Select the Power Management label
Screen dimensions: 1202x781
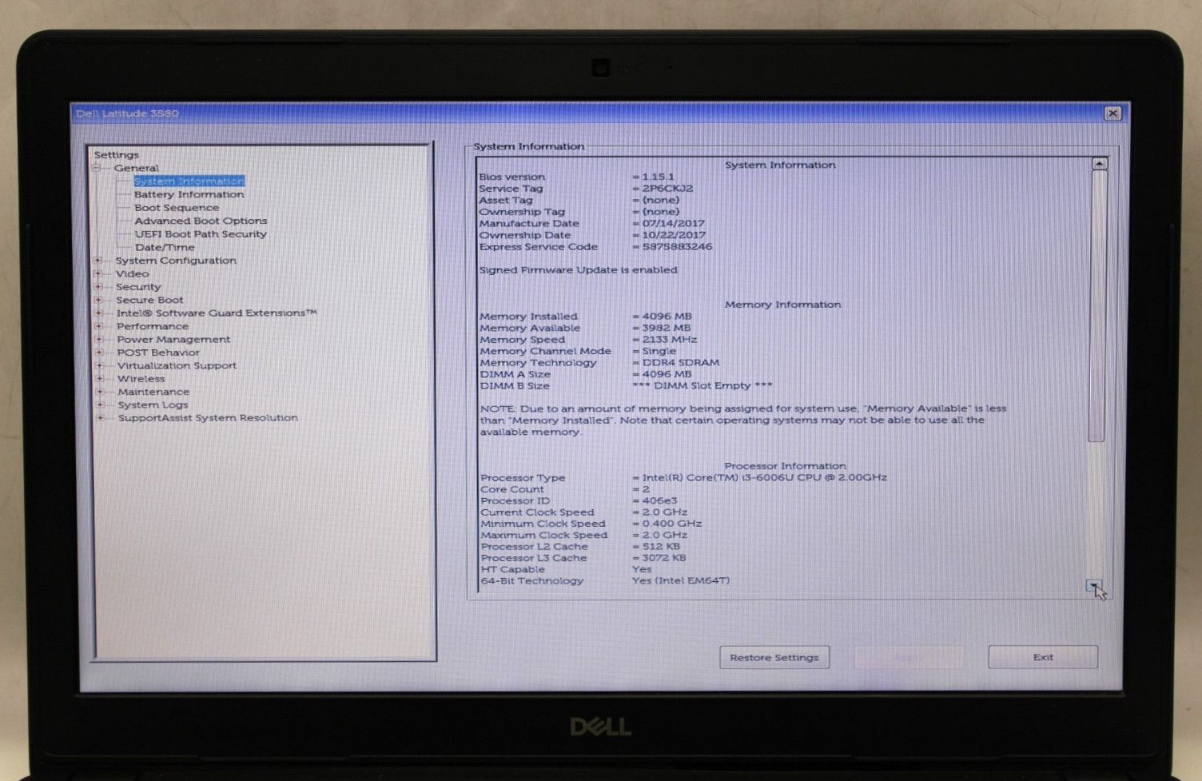[173, 339]
